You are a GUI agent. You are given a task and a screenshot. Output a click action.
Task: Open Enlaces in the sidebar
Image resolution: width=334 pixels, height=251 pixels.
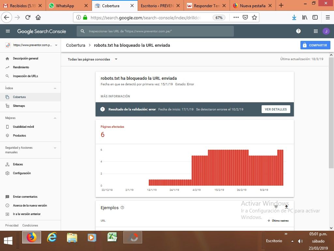[x=18, y=164]
